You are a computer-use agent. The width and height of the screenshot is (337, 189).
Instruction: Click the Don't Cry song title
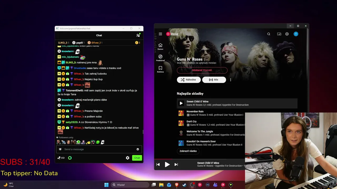192,122
